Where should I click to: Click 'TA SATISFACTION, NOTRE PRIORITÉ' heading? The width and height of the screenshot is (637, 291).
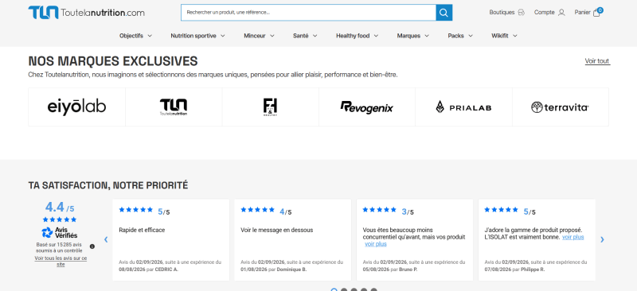coord(108,185)
